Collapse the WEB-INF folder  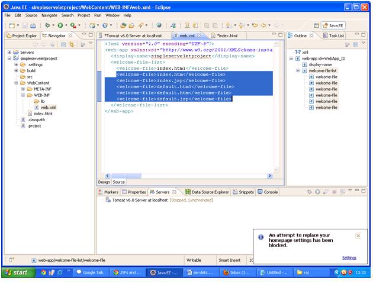tap(23, 95)
